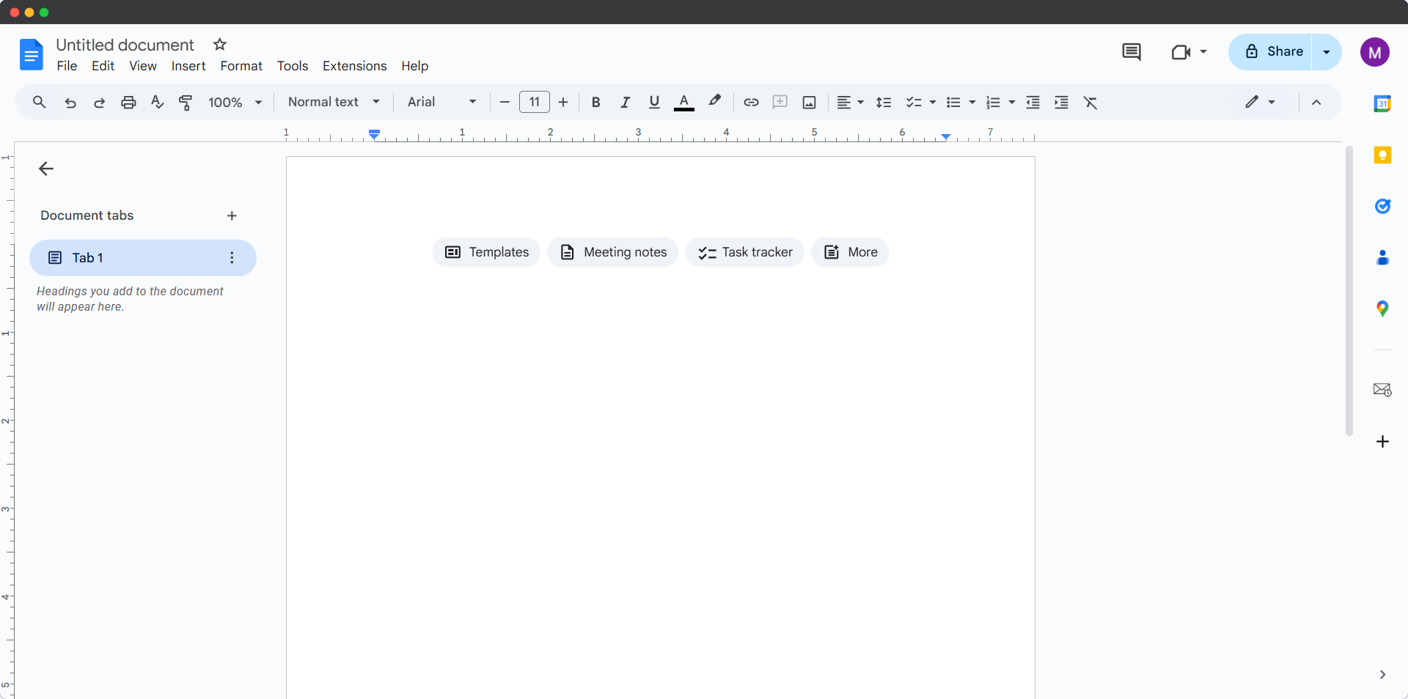Apply a checklist to the text

click(914, 102)
